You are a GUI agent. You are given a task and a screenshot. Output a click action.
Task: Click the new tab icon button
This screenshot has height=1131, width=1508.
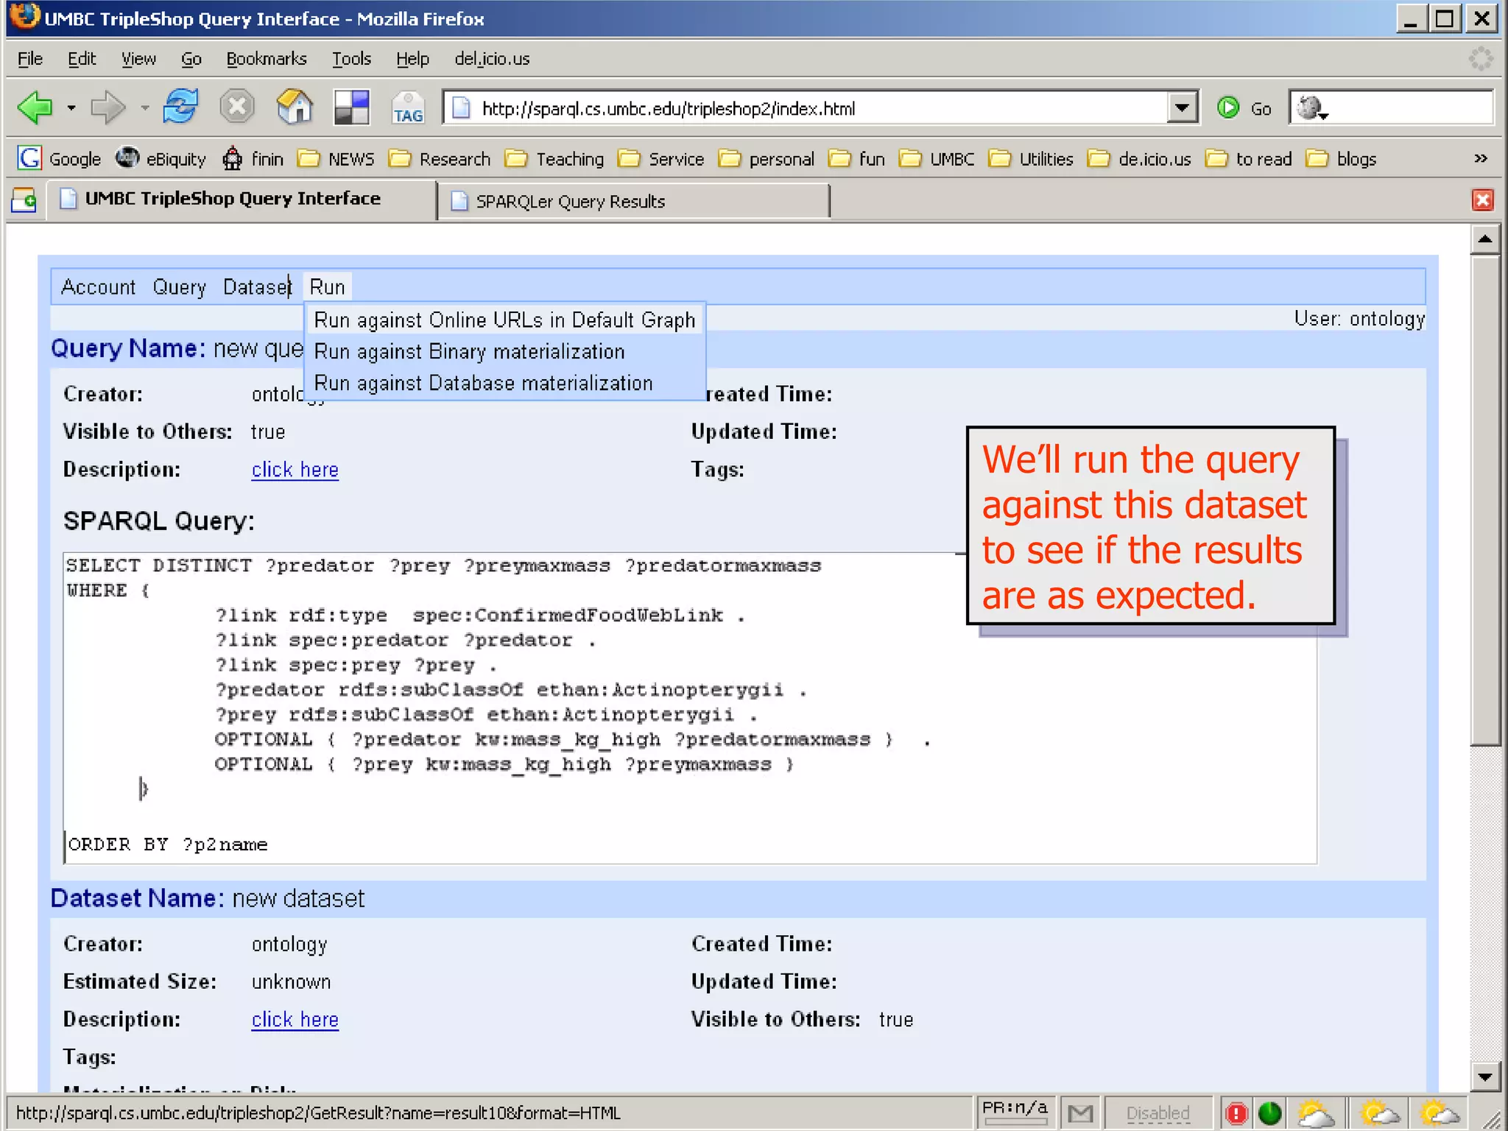tap(24, 200)
